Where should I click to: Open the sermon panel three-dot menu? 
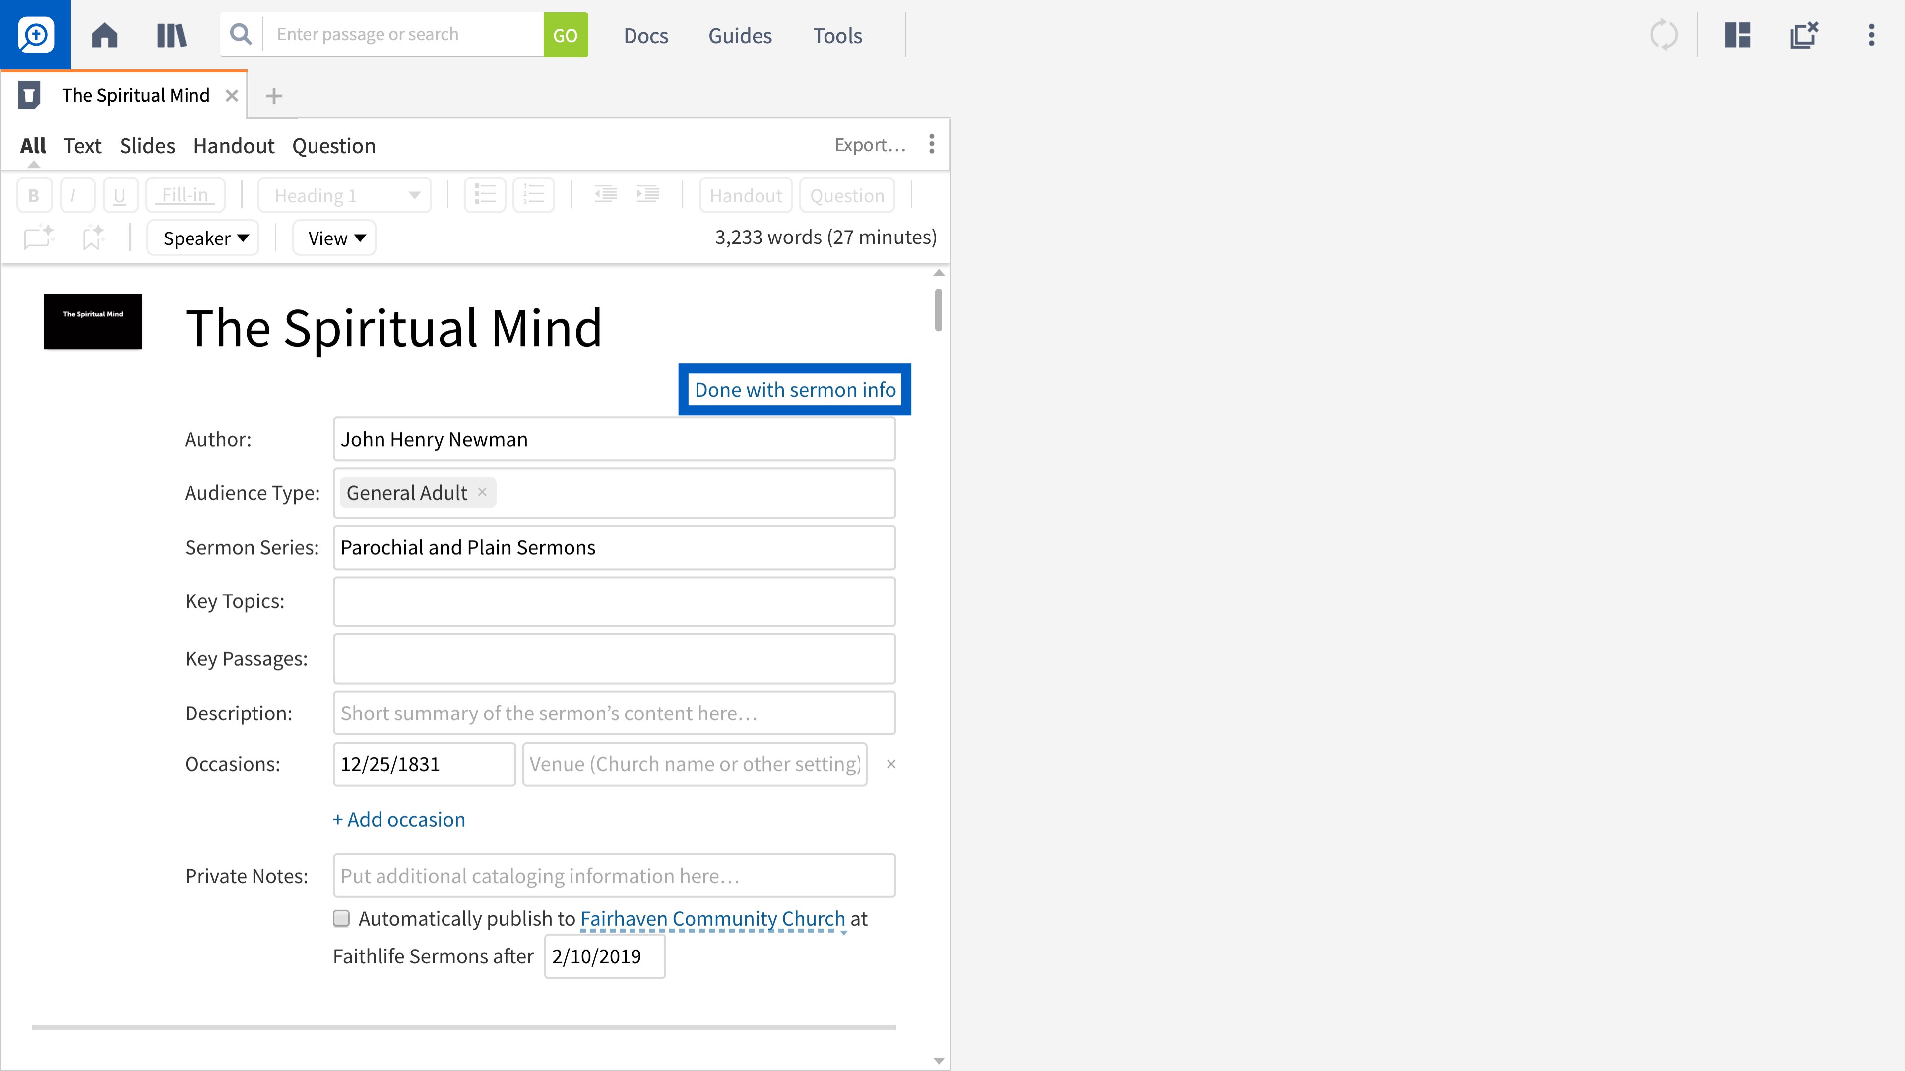pyautogui.click(x=932, y=144)
